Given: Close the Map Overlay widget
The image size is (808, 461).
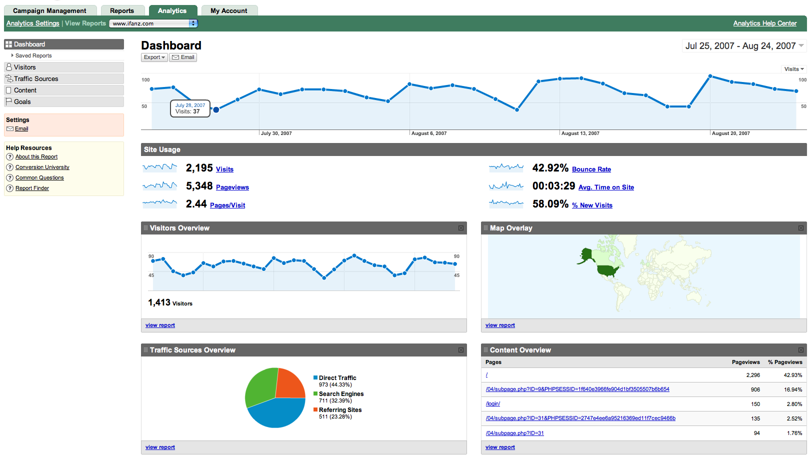Looking at the screenshot, I should pos(801,228).
